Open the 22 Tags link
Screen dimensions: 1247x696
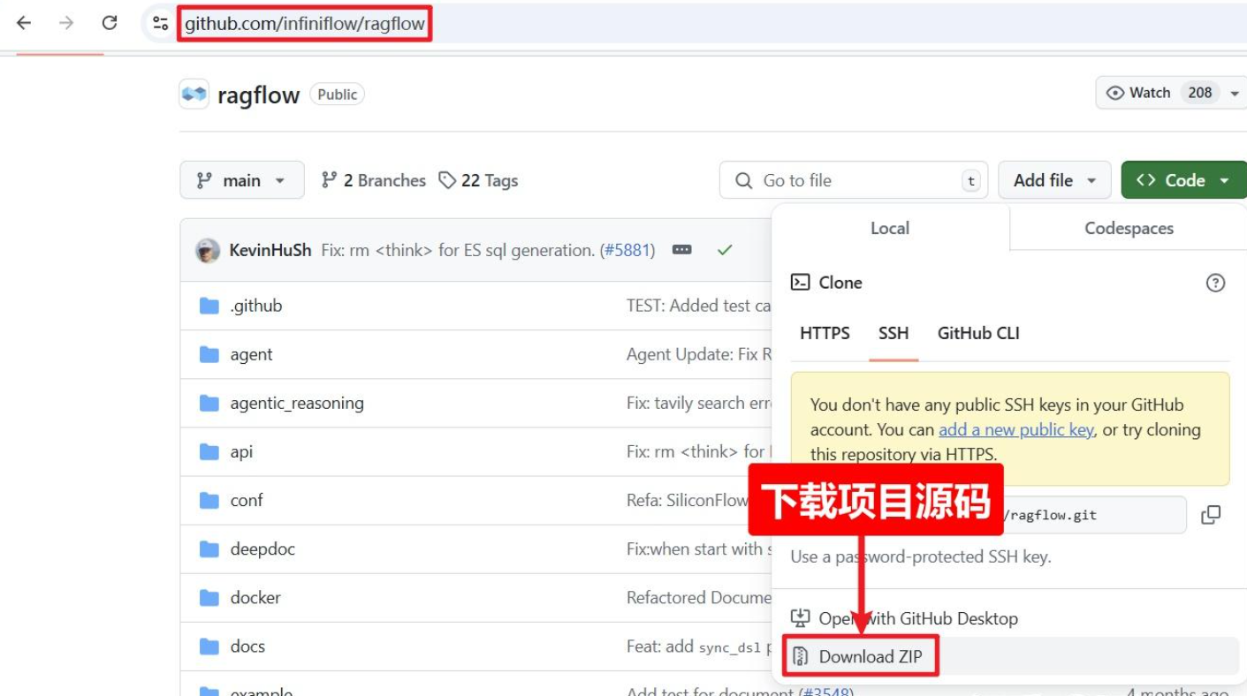pyautogui.click(x=478, y=180)
